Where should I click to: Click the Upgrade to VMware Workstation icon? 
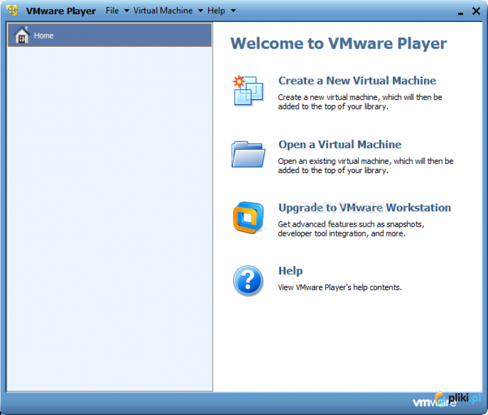(x=248, y=218)
